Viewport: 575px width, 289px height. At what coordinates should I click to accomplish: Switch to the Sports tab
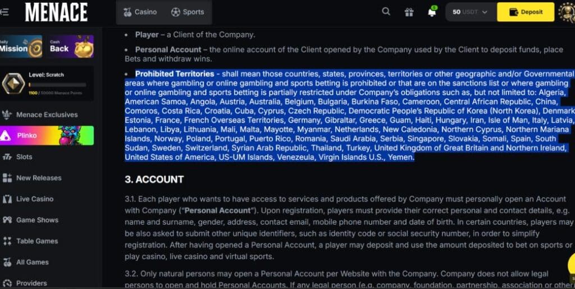(x=188, y=12)
